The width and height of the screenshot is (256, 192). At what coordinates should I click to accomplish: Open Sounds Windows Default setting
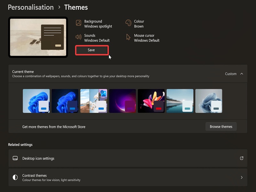point(92,38)
